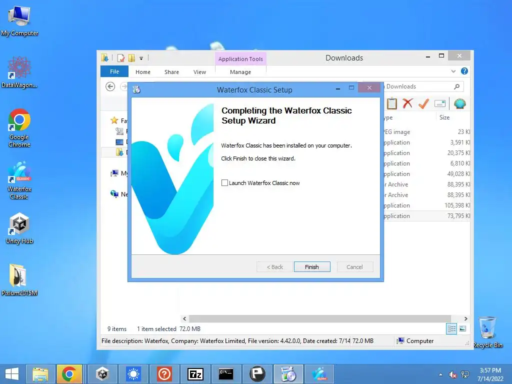Open the blue sun taskbar application
Screen dimensions: 512x384
[x=133, y=374]
